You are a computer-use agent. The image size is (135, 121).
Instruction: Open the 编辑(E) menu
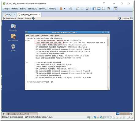pyautogui.click(x=14, y=9)
